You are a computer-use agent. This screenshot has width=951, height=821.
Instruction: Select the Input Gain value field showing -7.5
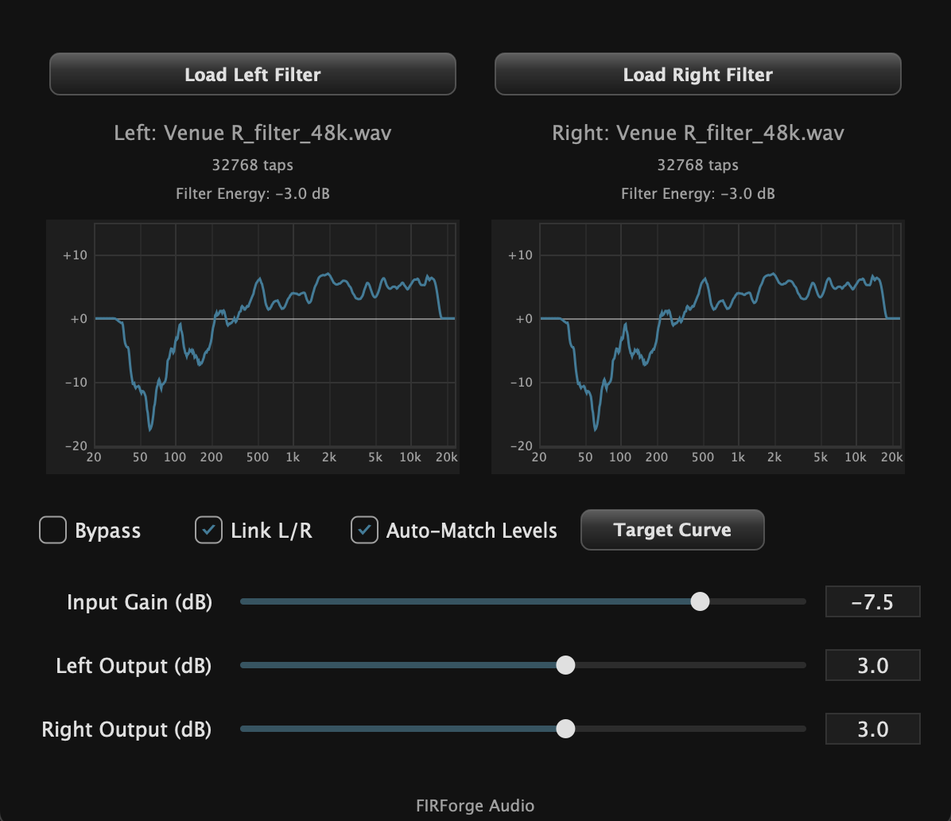point(872,602)
